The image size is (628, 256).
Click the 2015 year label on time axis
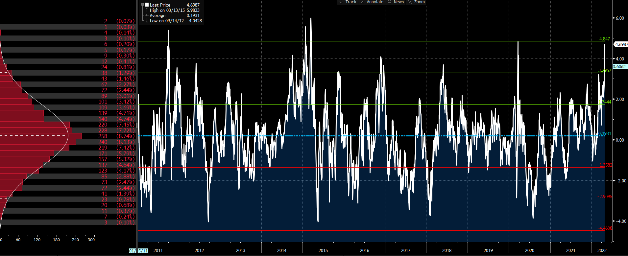click(323, 250)
